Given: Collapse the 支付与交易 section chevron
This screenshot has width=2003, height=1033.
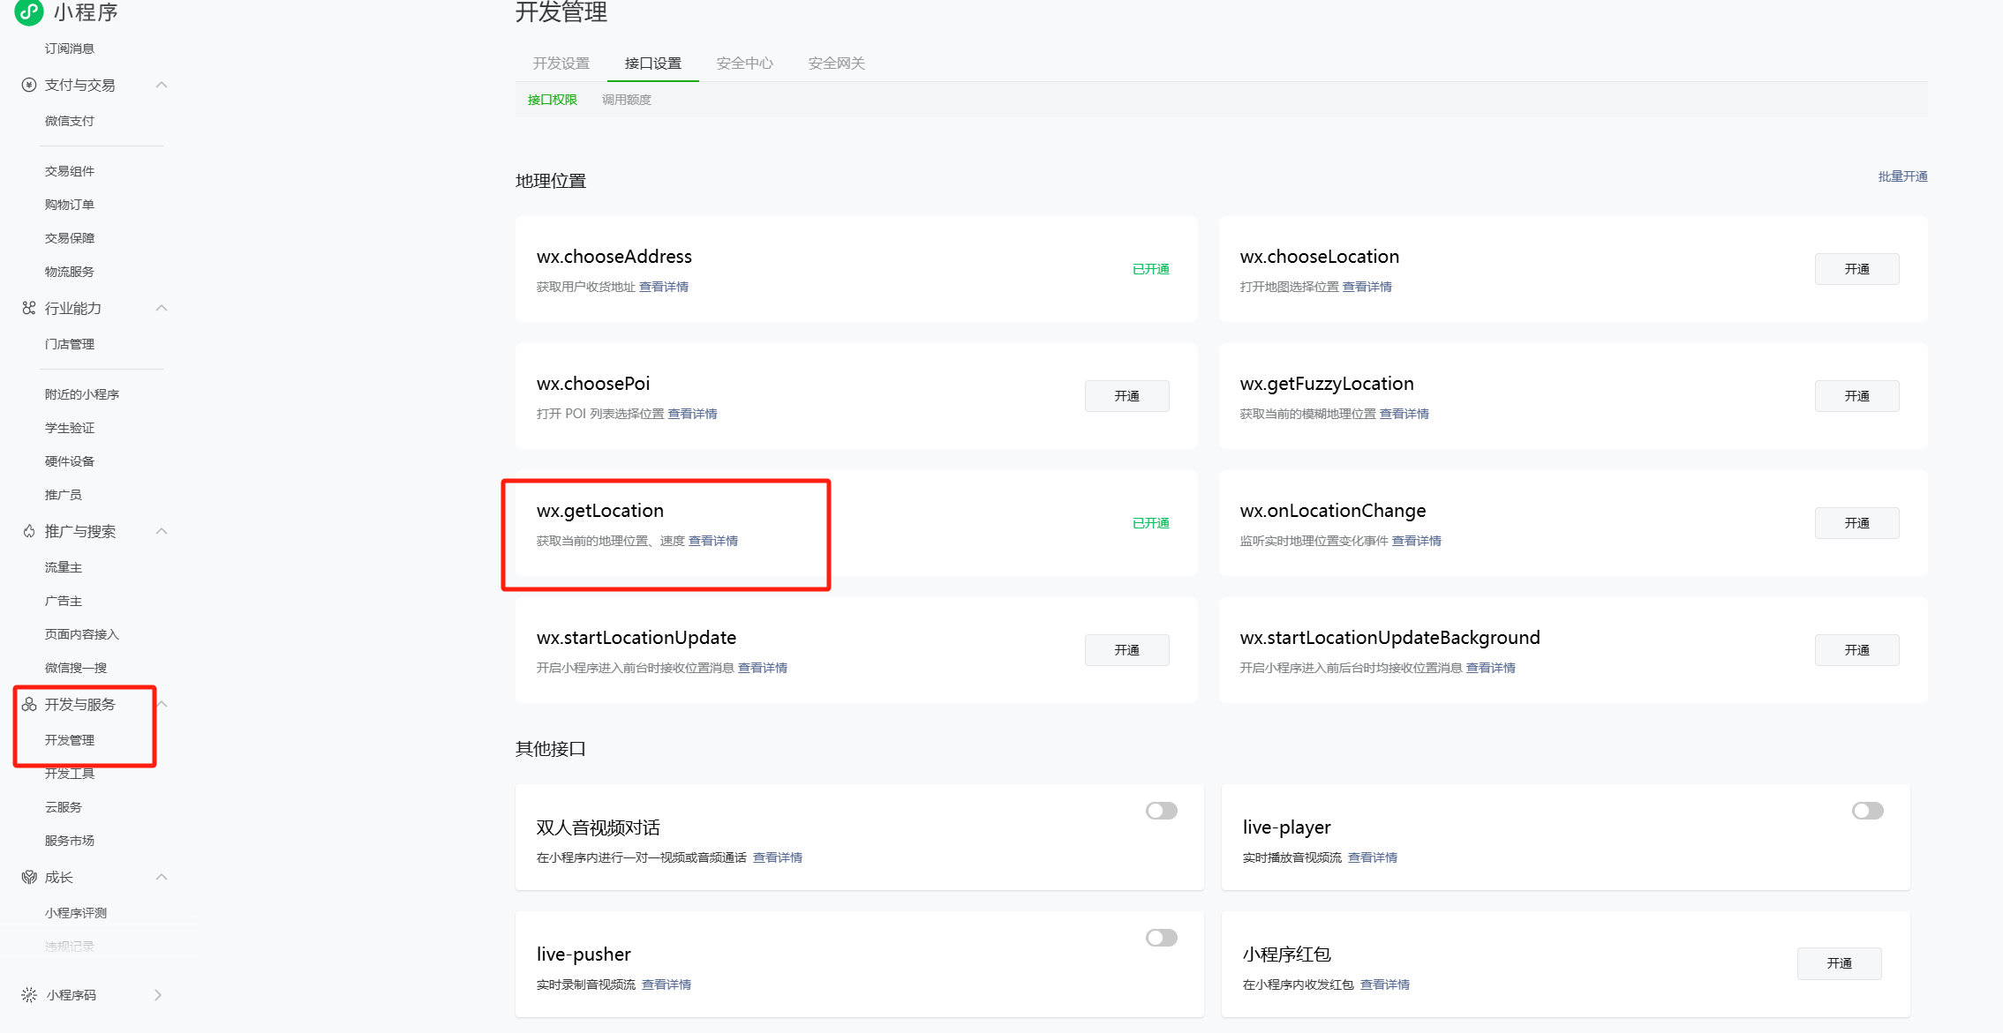Looking at the screenshot, I should tap(162, 85).
